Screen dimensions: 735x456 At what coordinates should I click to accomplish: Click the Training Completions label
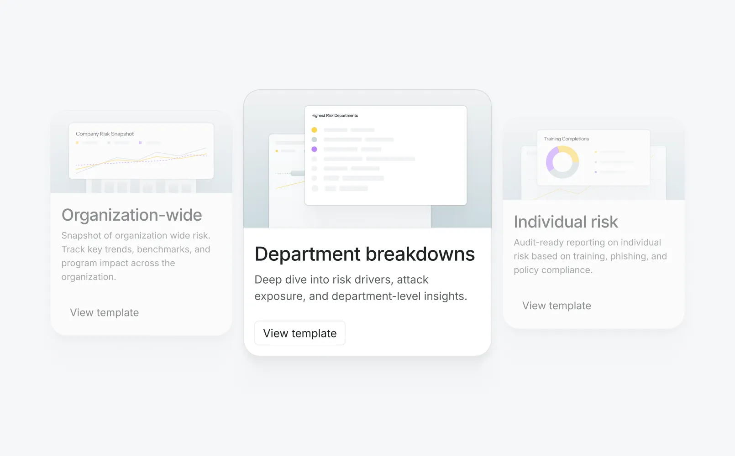(x=567, y=139)
